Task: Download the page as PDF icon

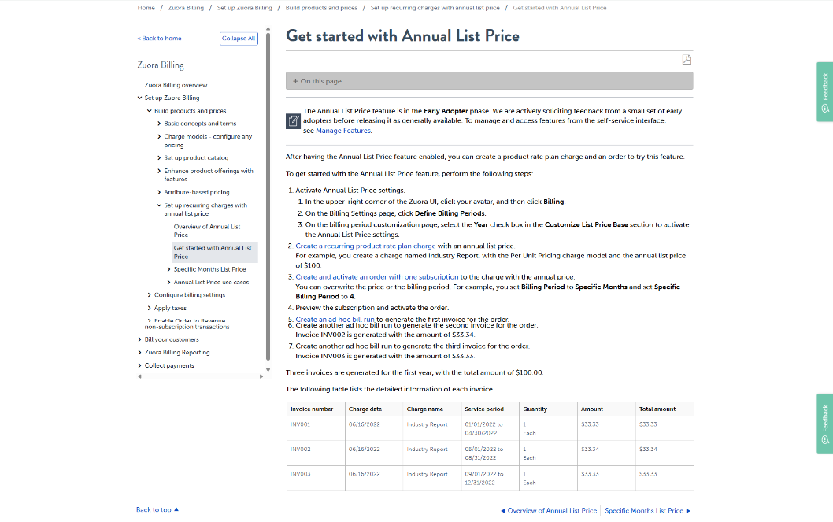Action: point(687,60)
